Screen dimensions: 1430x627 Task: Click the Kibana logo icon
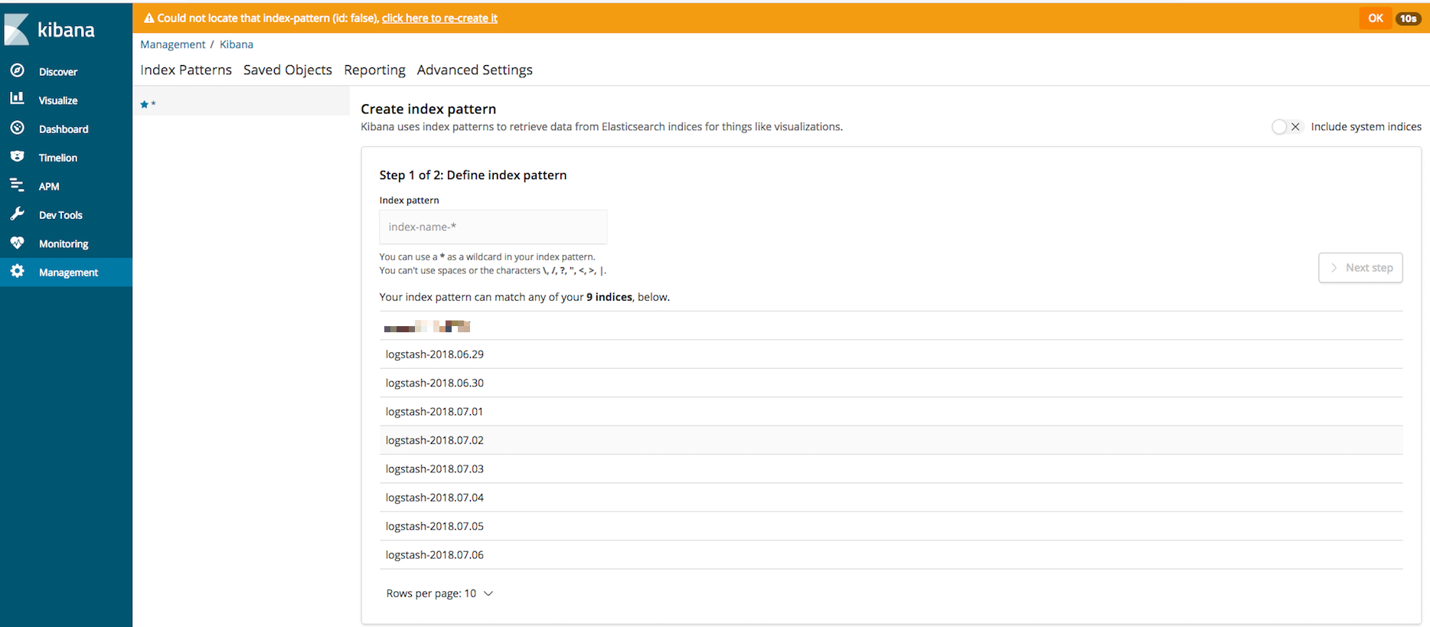point(17,30)
